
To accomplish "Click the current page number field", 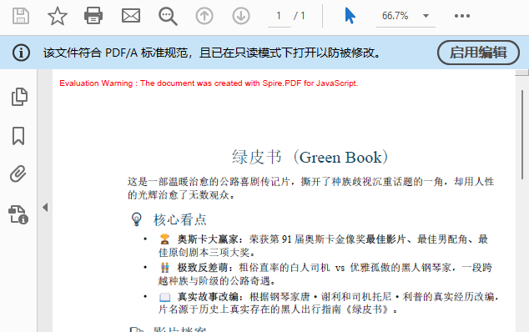I will click(279, 16).
